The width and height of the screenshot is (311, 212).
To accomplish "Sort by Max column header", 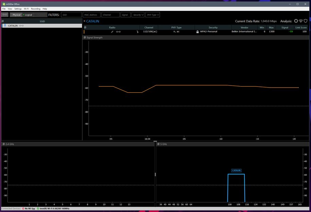I will pyautogui.click(x=271, y=27).
